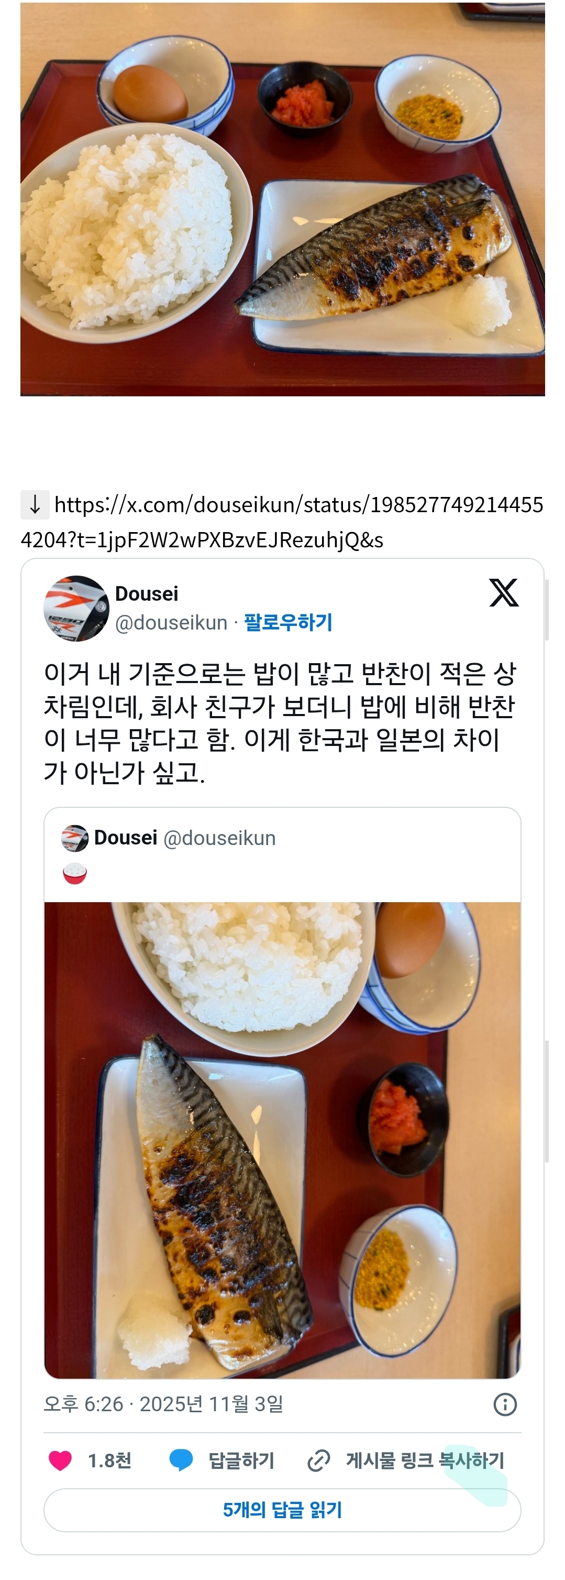
Task: Click the @douseikun handle in tweet header
Action: click(x=172, y=623)
